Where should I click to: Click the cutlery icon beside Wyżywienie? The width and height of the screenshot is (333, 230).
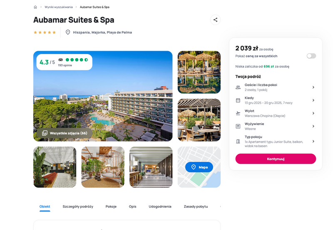point(238,126)
